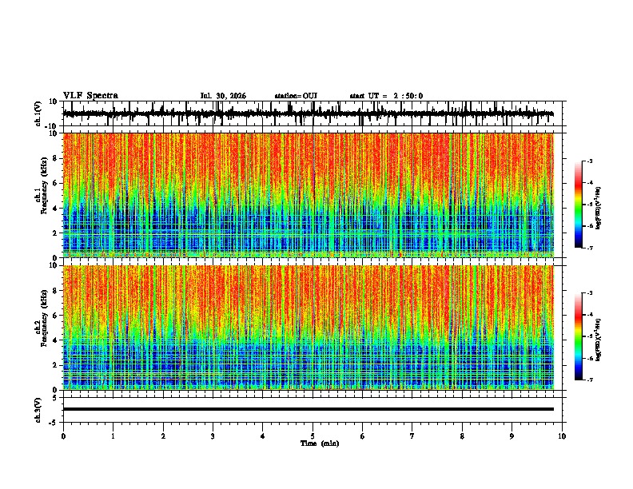Image resolution: width=633 pixels, height=489 pixels.
Task: Click time axis tick label 4
Action: [x=263, y=436]
